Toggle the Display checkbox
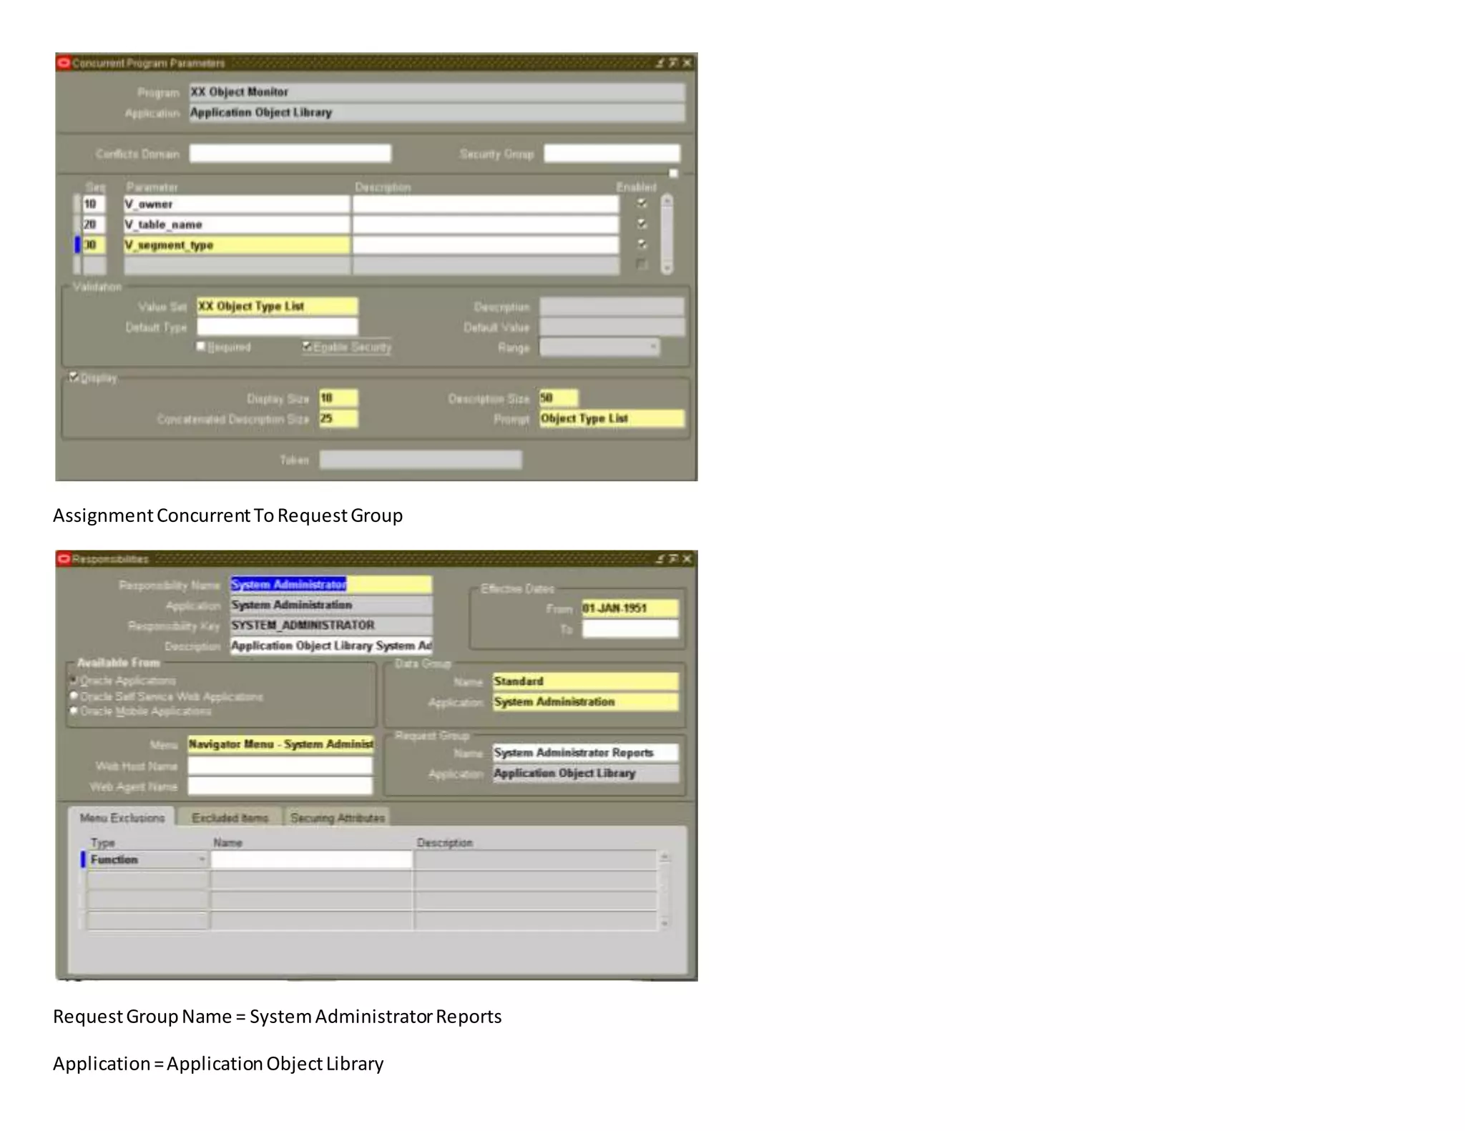The image size is (1465, 1131). click(x=73, y=377)
